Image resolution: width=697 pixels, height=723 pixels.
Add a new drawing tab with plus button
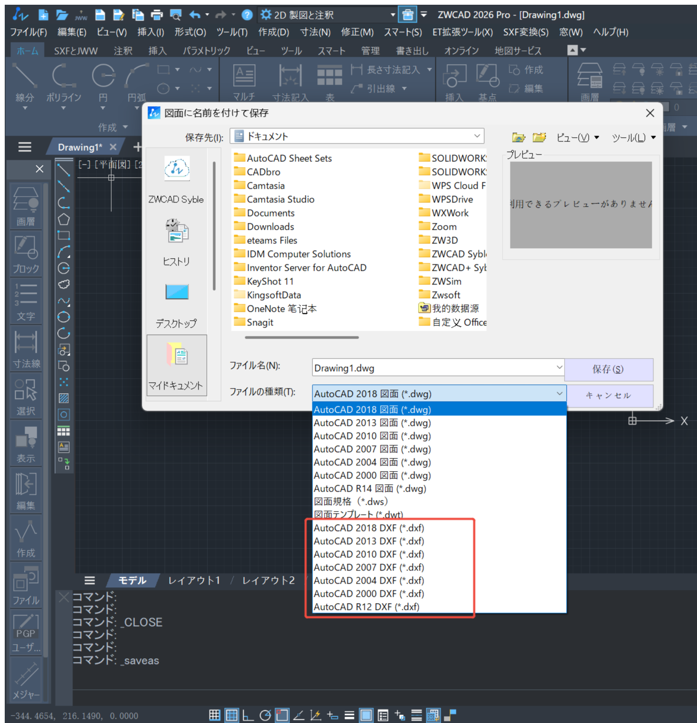click(138, 147)
